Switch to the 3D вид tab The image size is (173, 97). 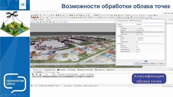(49, 20)
